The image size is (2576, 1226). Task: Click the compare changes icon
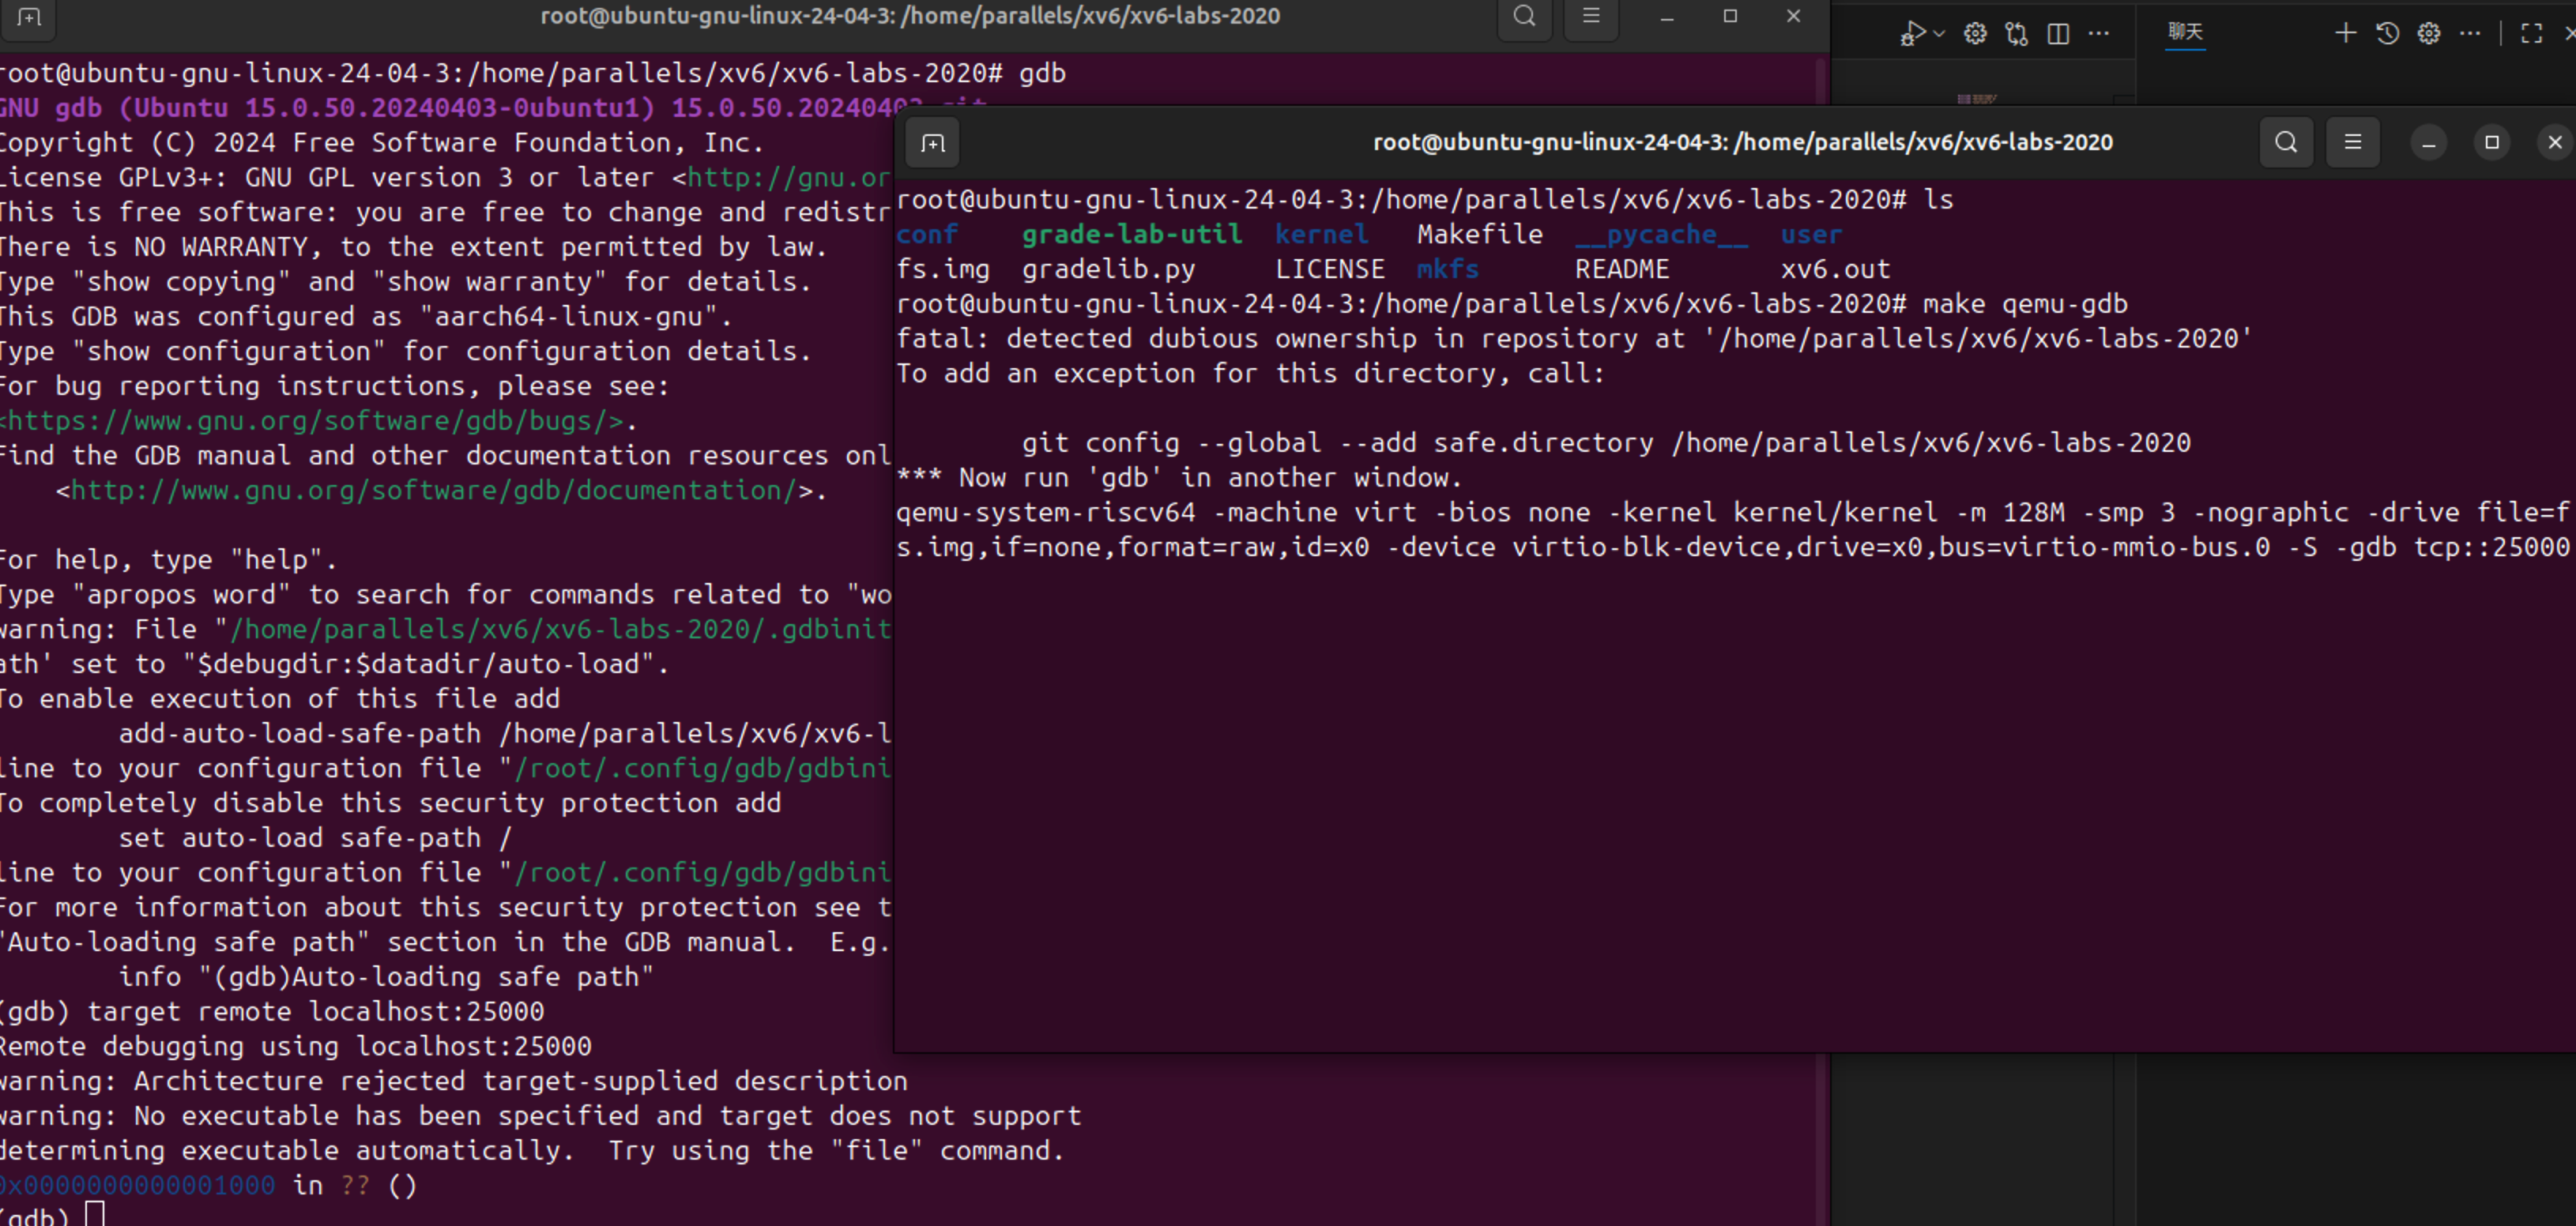2016,34
